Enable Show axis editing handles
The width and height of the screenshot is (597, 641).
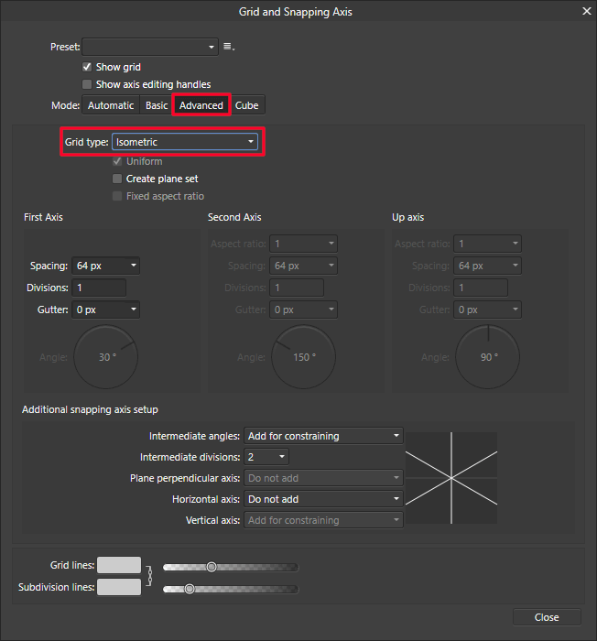point(87,84)
